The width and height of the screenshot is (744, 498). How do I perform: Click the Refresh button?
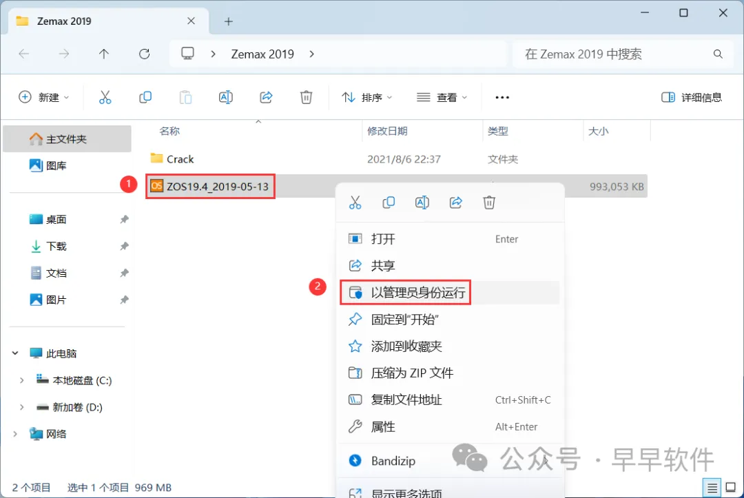pyautogui.click(x=144, y=54)
